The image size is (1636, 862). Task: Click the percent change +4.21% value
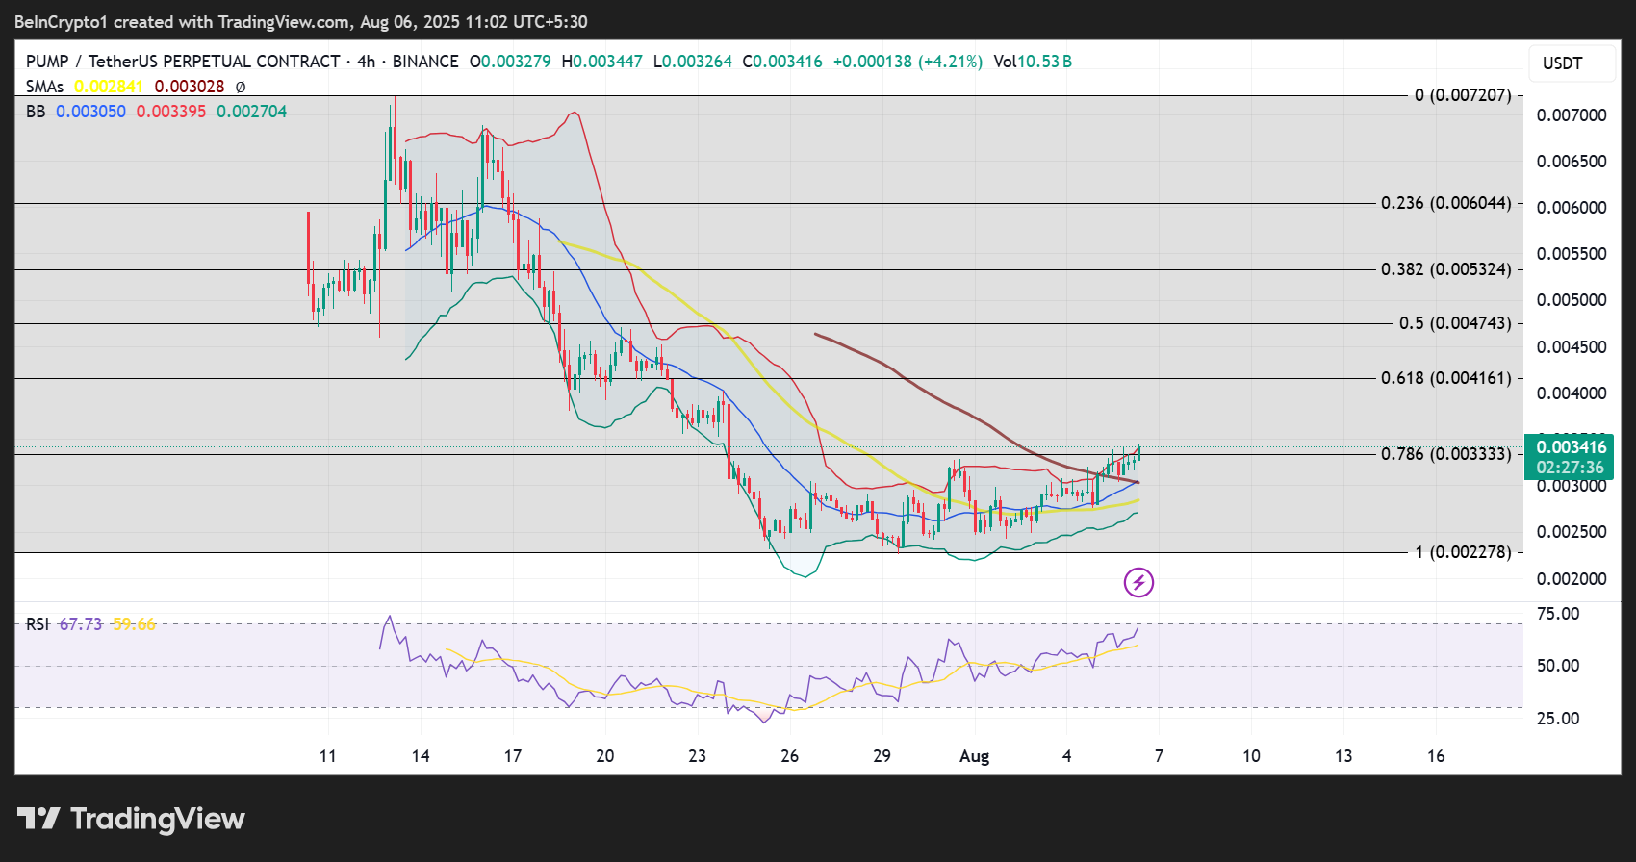[951, 62]
